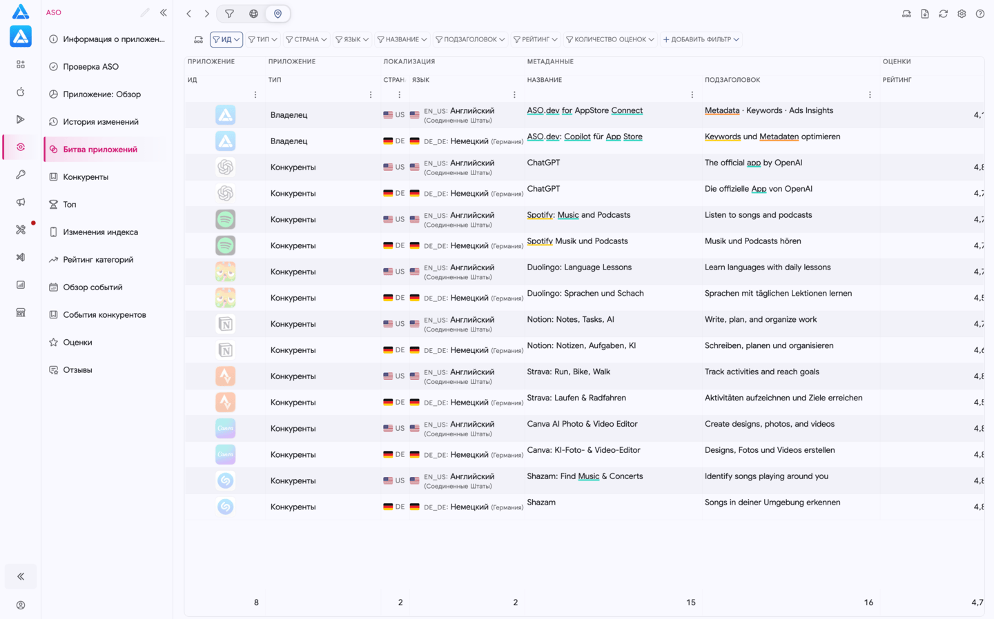Click the refresh icon at top right
This screenshot has width=994, height=619.
tap(943, 14)
